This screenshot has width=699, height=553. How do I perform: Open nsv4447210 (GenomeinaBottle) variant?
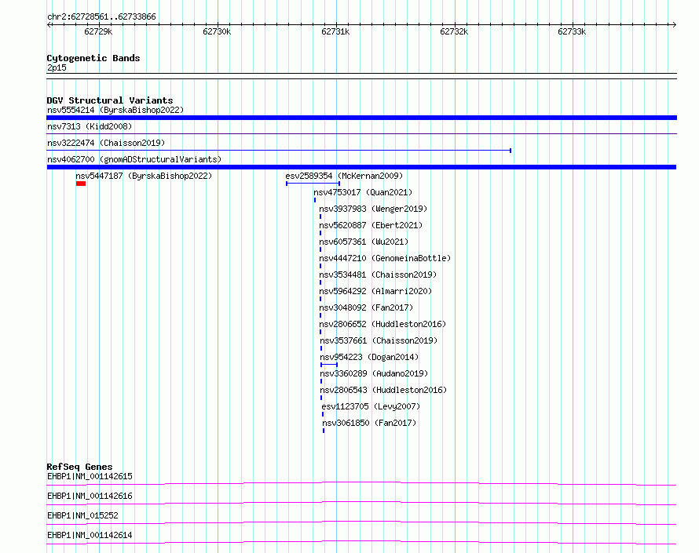(x=385, y=258)
